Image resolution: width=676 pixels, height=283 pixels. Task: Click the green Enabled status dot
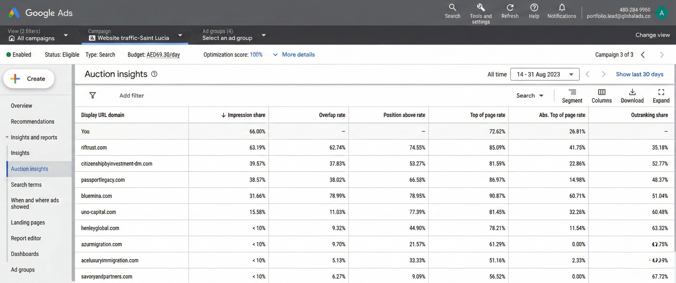(x=8, y=54)
